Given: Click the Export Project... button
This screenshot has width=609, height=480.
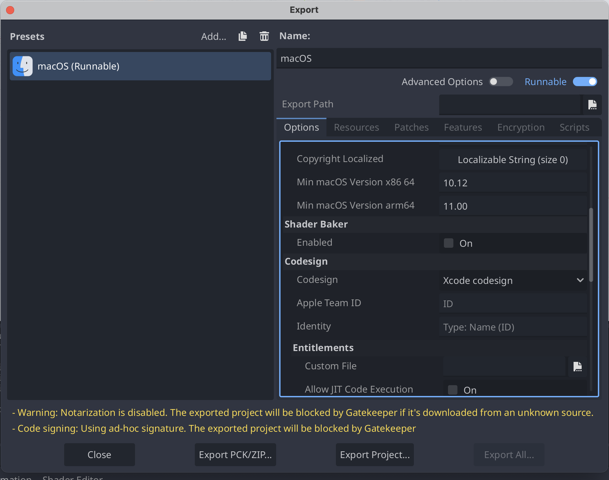Looking at the screenshot, I should pos(375,455).
